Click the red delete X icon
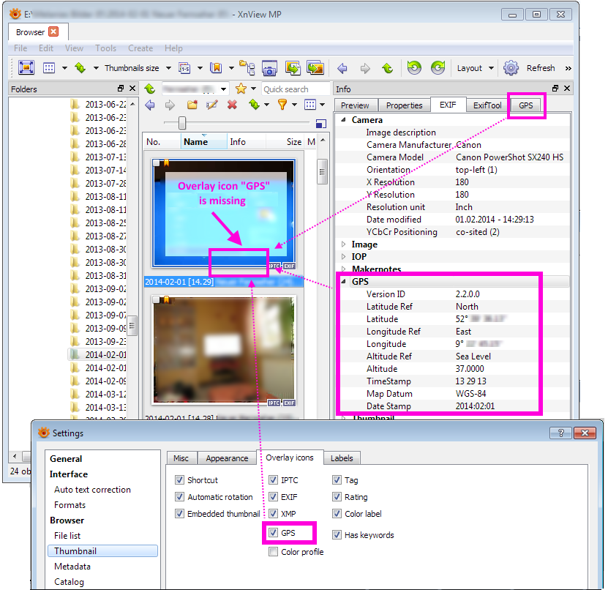This screenshot has height=590, width=608. [x=232, y=105]
